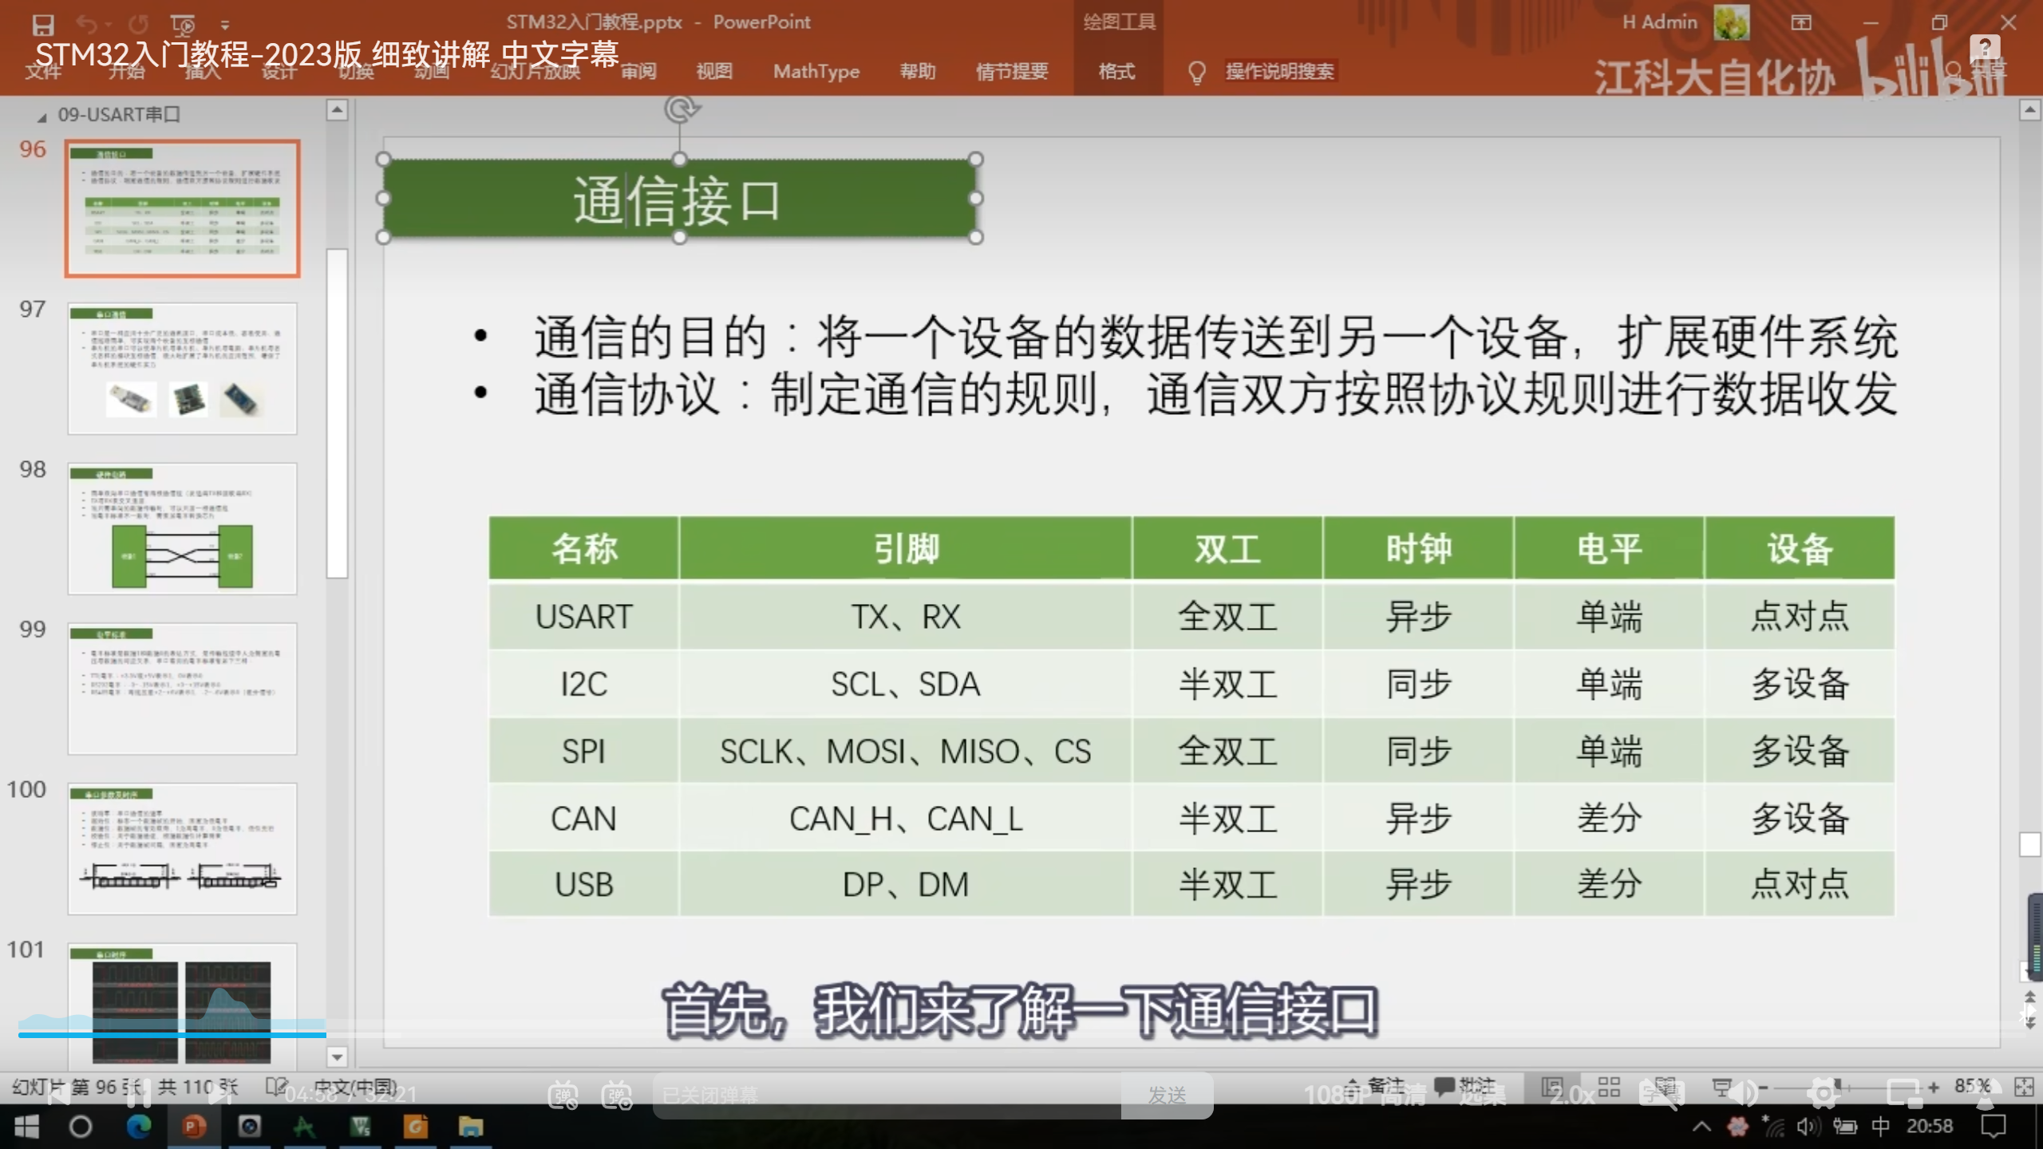Image resolution: width=2043 pixels, height=1149 pixels.
Task: Select slide 98 thumbnail
Action: pos(182,528)
